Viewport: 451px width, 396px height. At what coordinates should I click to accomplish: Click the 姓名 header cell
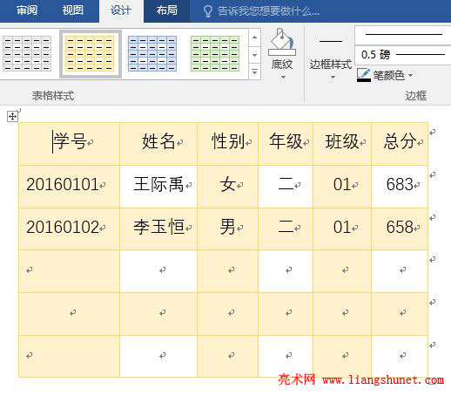158,144
